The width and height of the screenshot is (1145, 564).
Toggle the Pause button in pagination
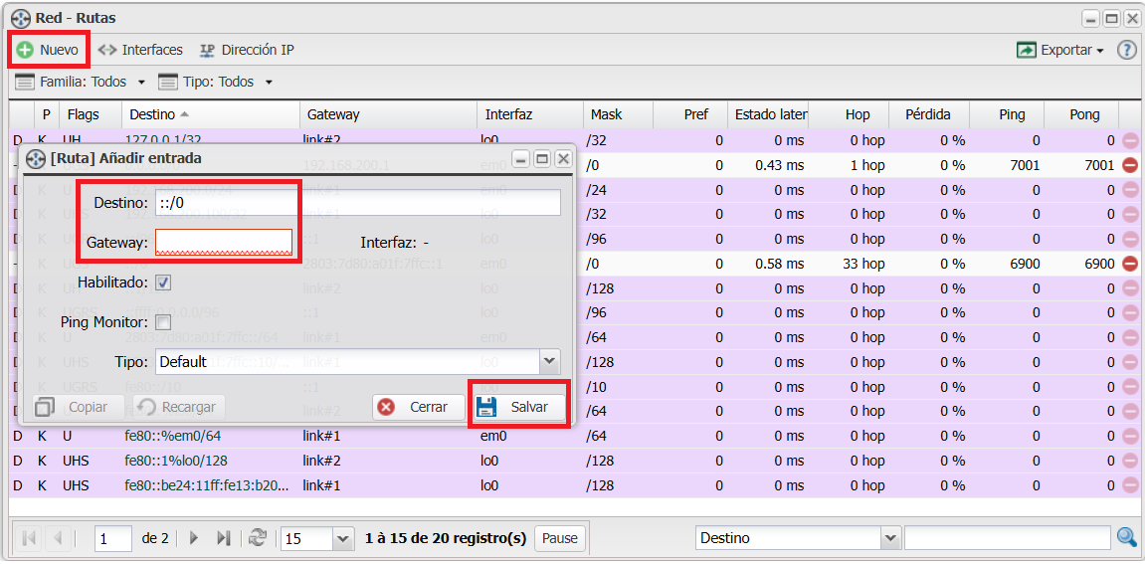559,538
